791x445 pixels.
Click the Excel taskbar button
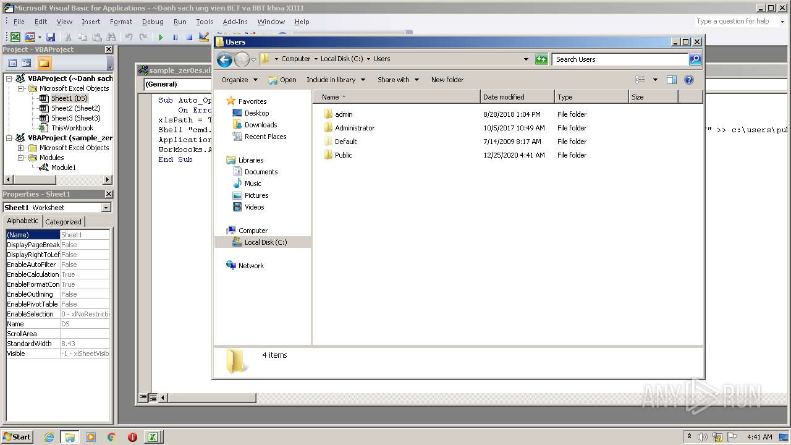(x=152, y=437)
